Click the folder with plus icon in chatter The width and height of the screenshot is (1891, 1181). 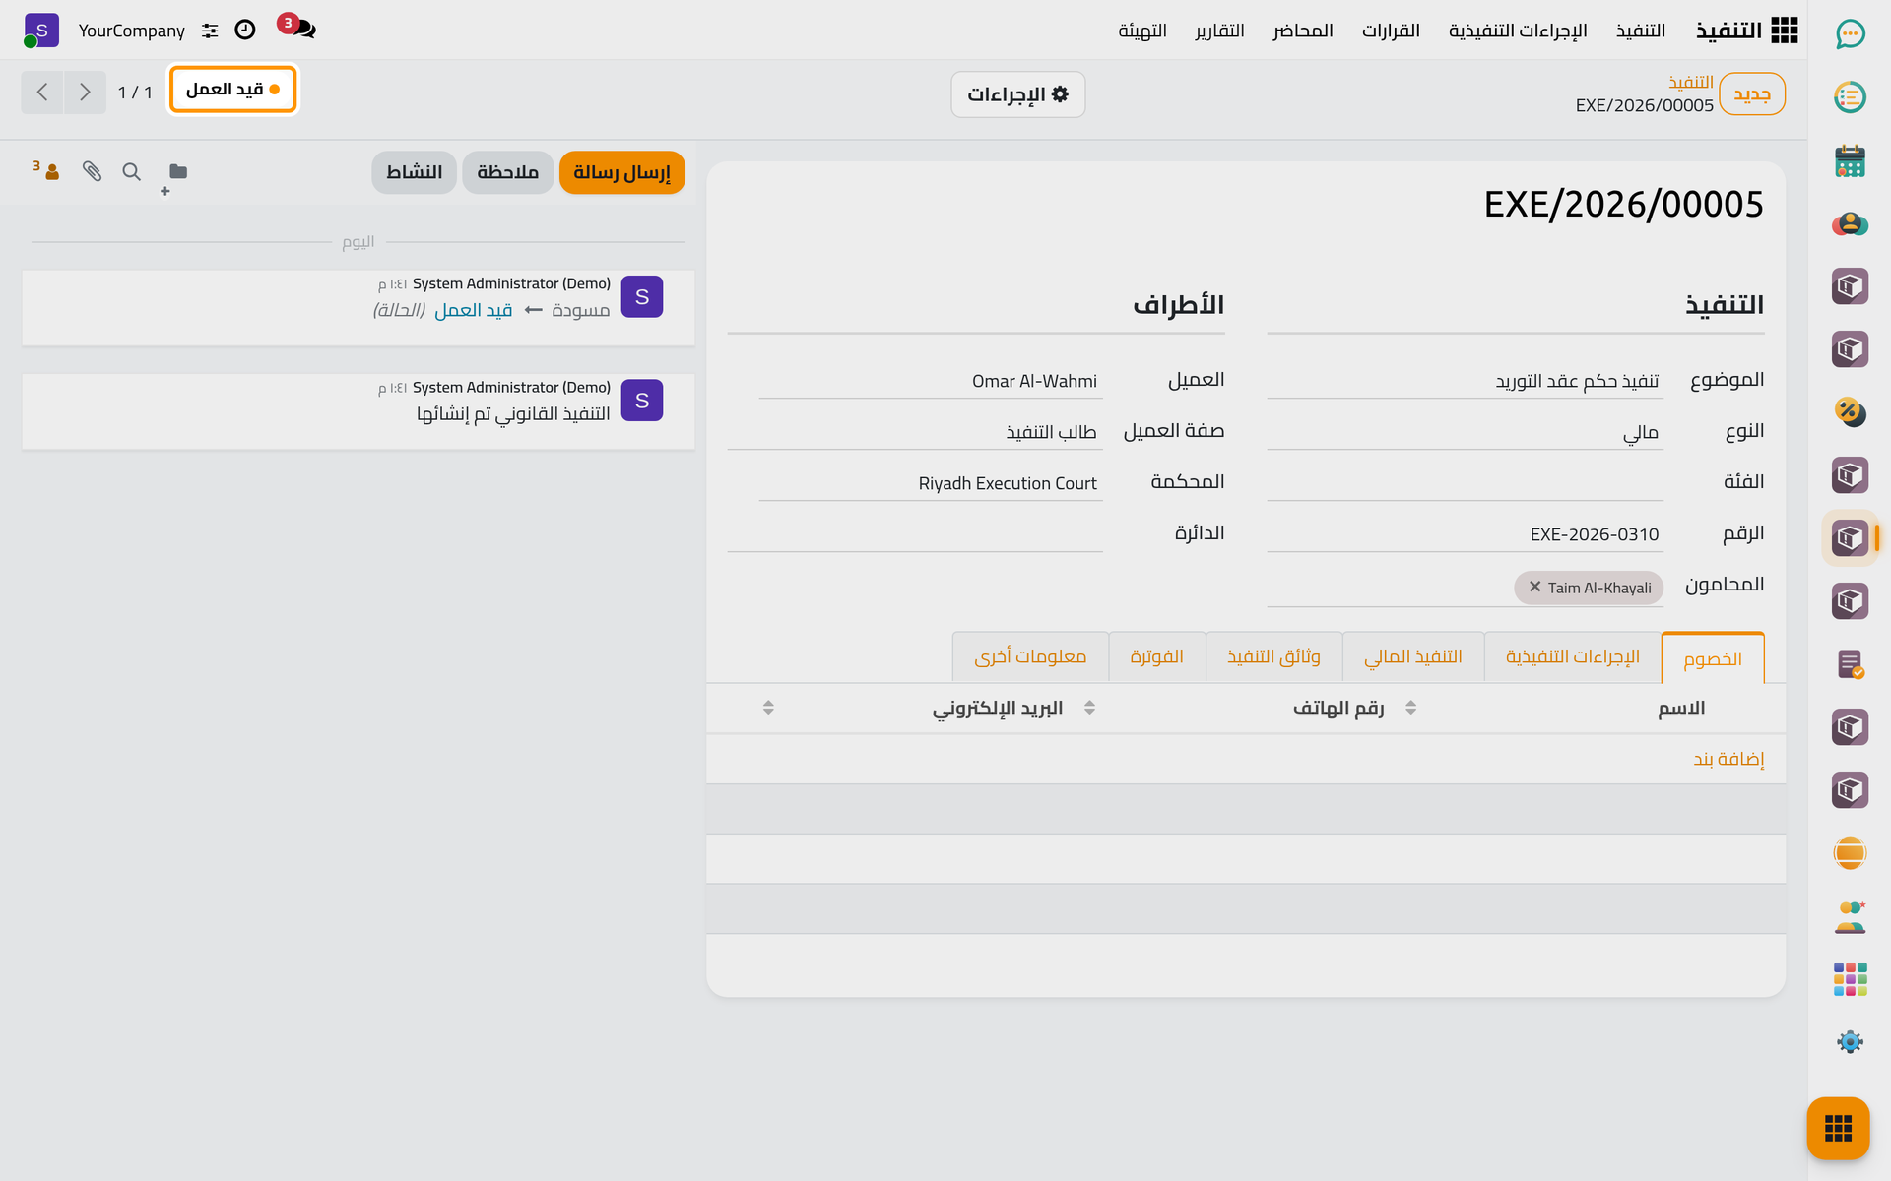173,177
